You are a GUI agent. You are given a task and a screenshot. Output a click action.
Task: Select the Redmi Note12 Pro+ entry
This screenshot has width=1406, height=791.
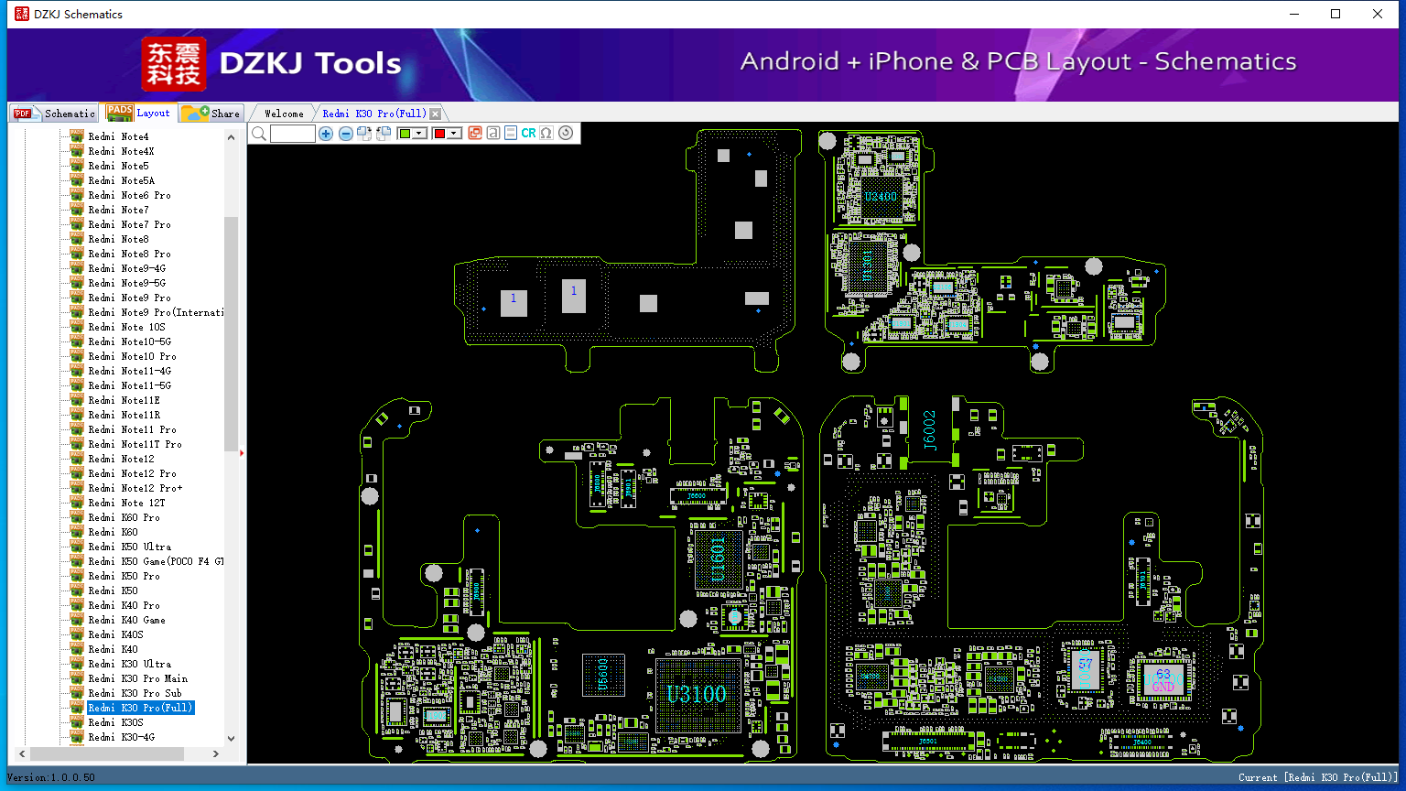click(135, 488)
